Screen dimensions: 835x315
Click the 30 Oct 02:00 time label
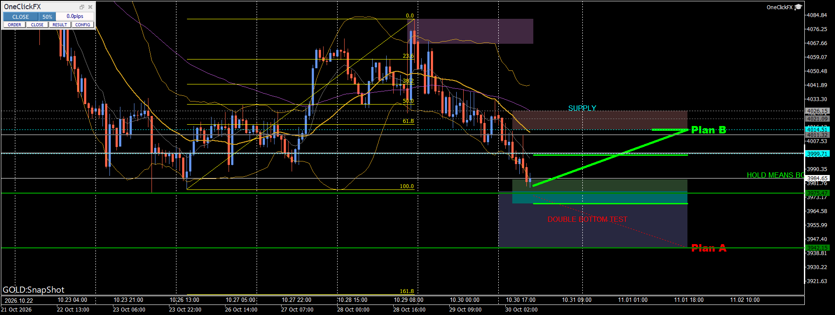click(x=521, y=309)
